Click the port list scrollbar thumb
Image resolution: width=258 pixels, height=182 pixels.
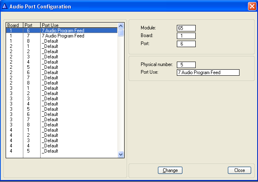[x=121, y=32]
